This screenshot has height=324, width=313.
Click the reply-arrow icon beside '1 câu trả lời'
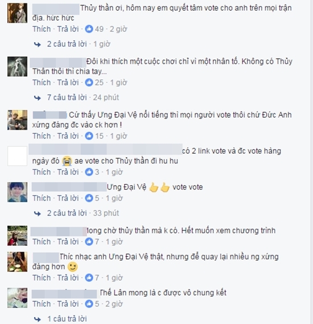pyautogui.click(x=38, y=319)
